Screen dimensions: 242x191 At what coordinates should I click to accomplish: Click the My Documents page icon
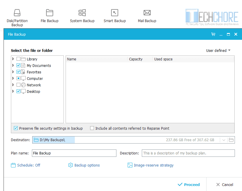pos(23,65)
